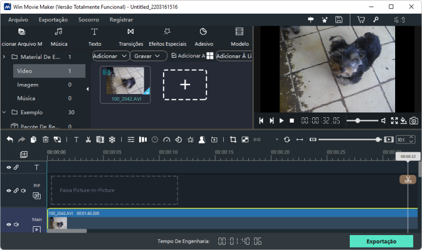Delete selected clip with trash icon

click(45, 140)
